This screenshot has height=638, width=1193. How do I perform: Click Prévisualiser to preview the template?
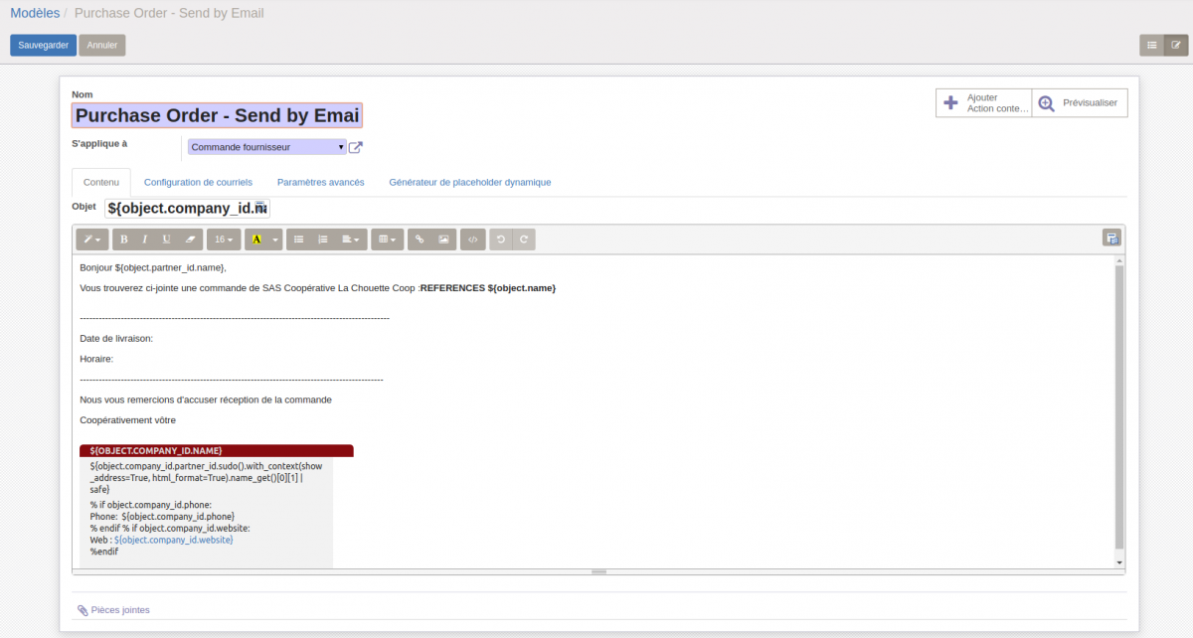(x=1080, y=102)
